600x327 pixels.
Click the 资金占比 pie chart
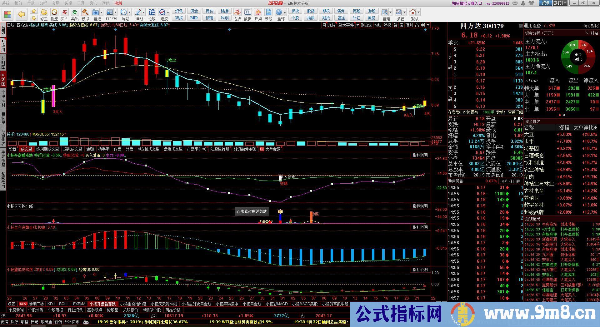(578, 56)
